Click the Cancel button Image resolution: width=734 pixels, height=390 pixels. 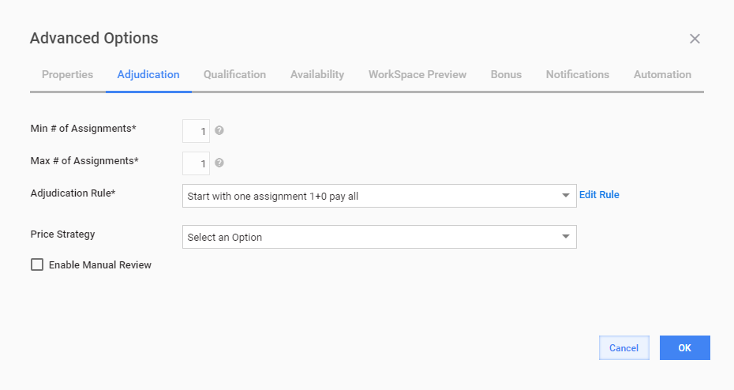click(624, 348)
